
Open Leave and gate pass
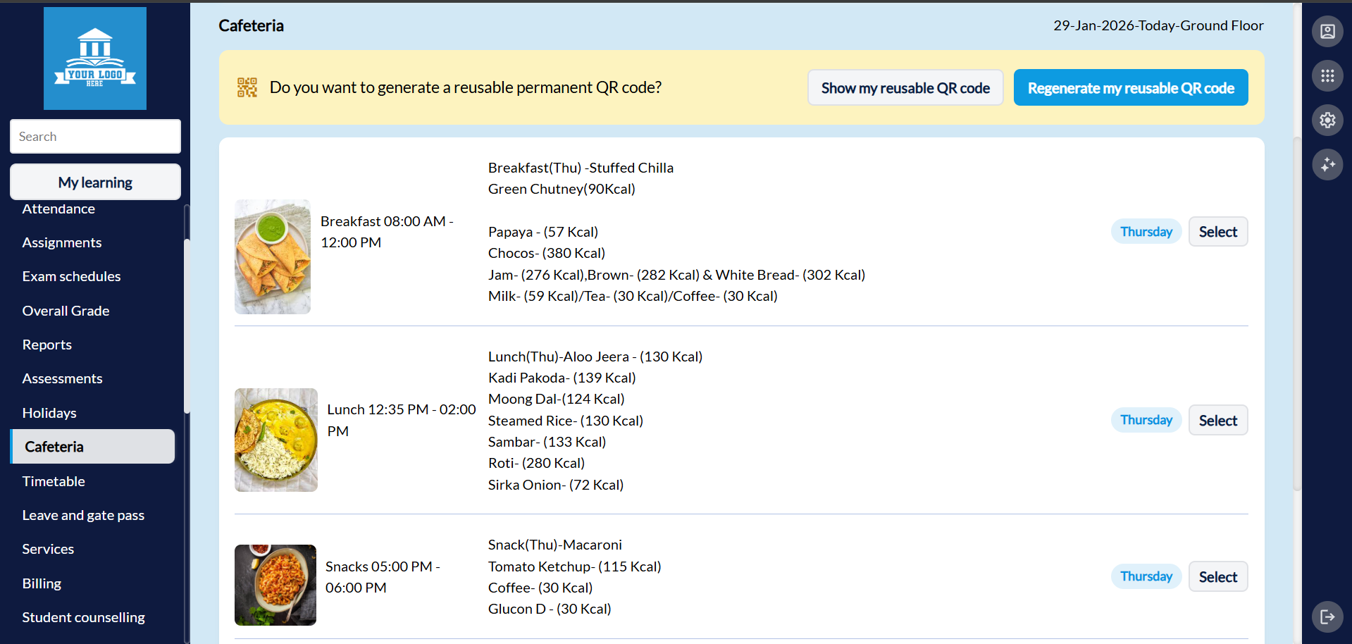tap(83, 515)
